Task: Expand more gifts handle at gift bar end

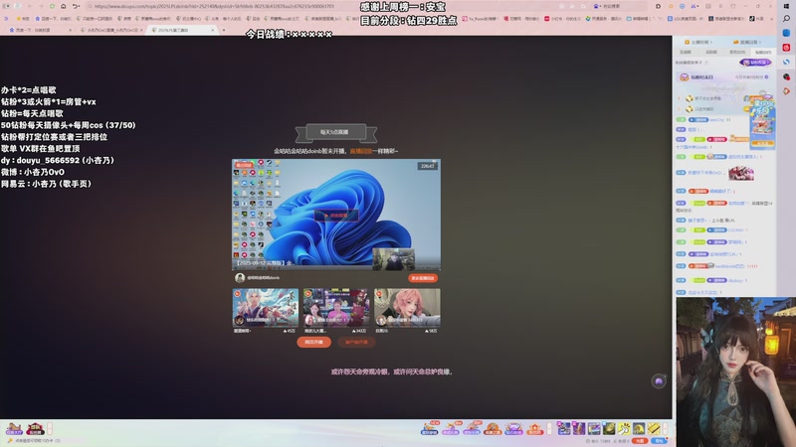Action: [666, 429]
